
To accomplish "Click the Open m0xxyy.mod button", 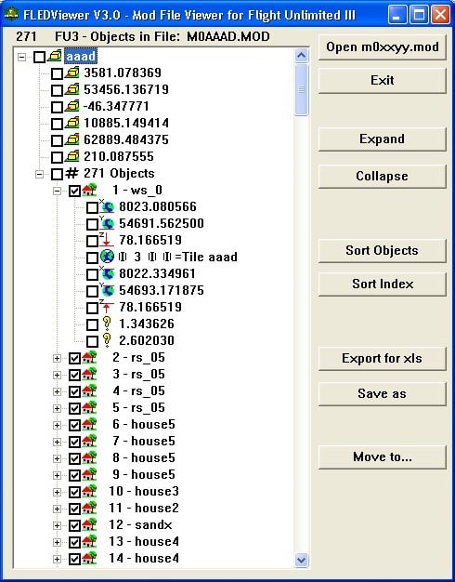I will coord(383,47).
